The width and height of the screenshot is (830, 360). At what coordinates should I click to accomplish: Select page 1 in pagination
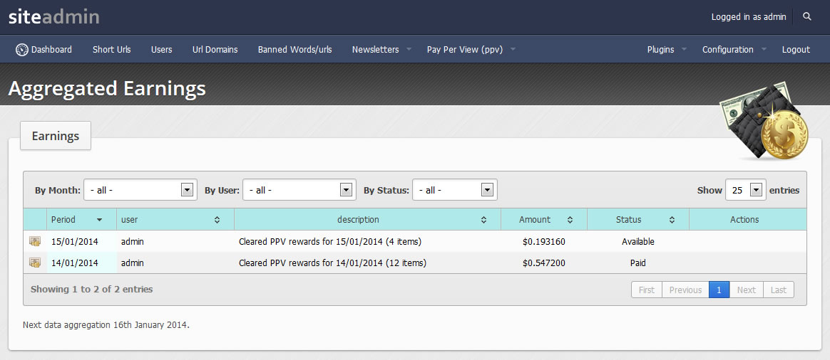[719, 290]
